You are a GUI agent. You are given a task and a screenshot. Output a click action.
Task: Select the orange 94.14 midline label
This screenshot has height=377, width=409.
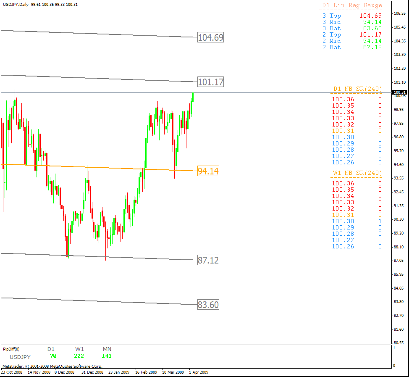(208, 171)
